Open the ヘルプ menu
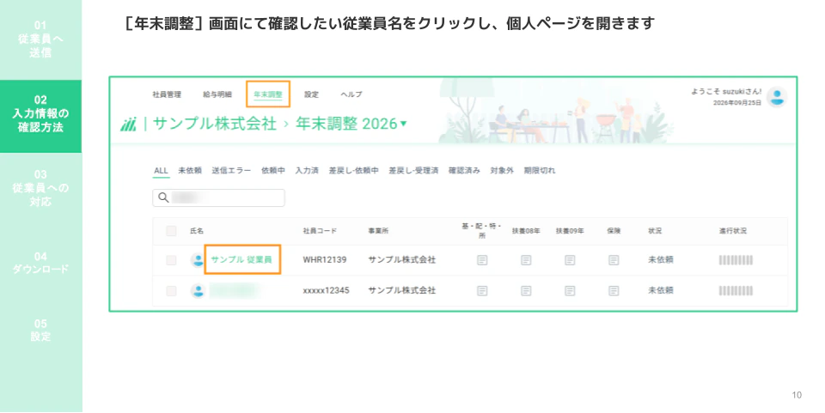 pos(351,94)
